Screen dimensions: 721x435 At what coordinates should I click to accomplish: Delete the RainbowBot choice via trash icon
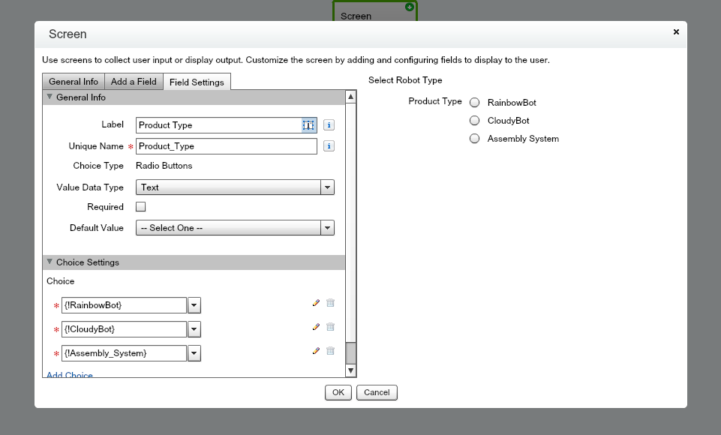click(330, 302)
